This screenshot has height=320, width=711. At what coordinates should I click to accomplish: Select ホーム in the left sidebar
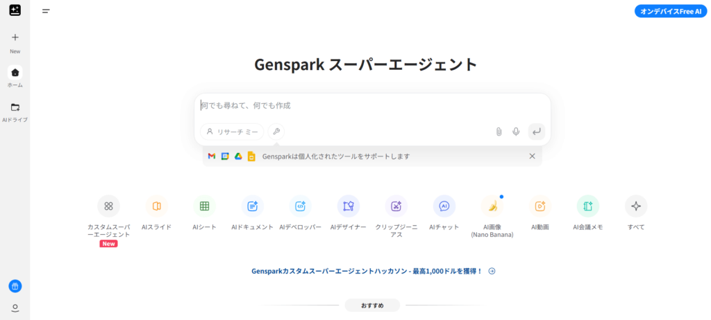click(x=15, y=73)
